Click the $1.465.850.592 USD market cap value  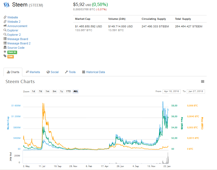click(89, 26)
